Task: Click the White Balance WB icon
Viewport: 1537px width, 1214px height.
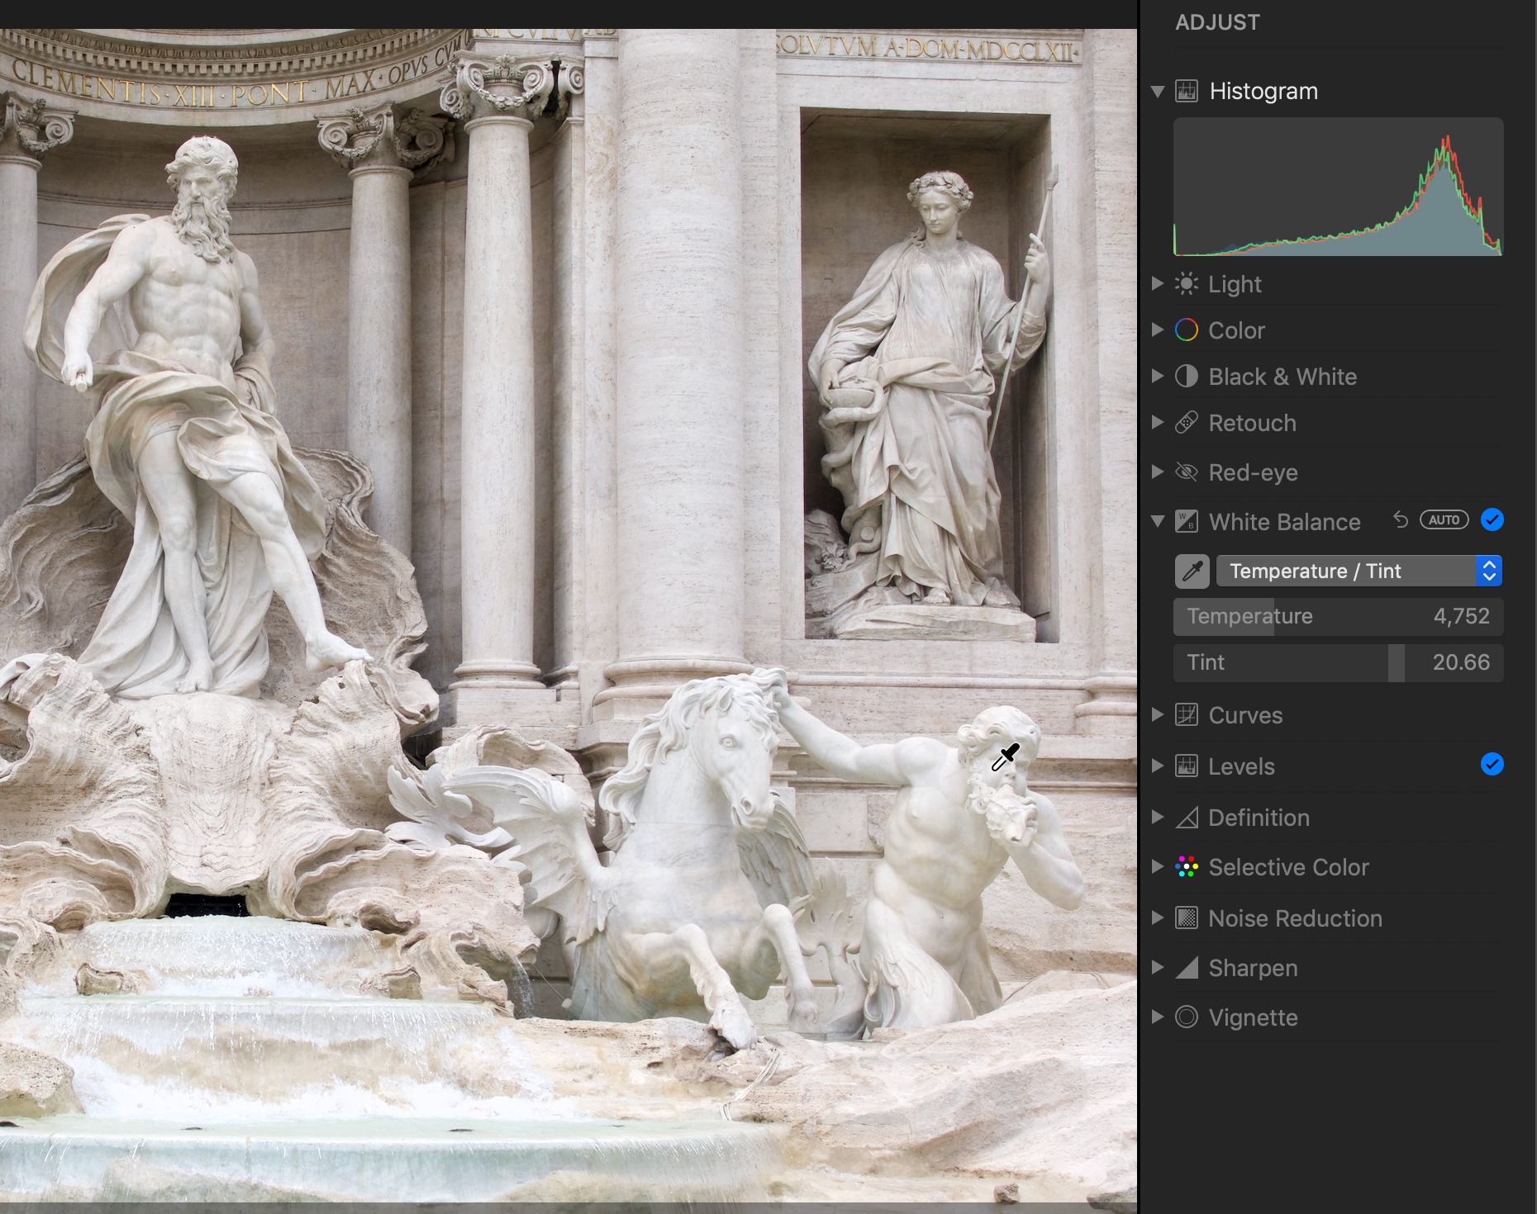Action: click(1187, 522)
